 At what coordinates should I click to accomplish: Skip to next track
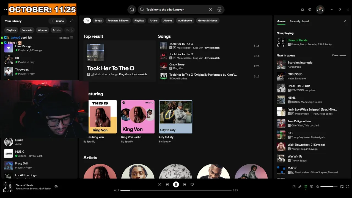pyautogui.click(x=185, y=185)
